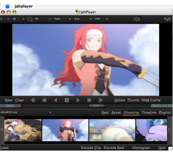Quit JahPlayer with the Quit button
173x152 pixels.
[x=162, y=148]
